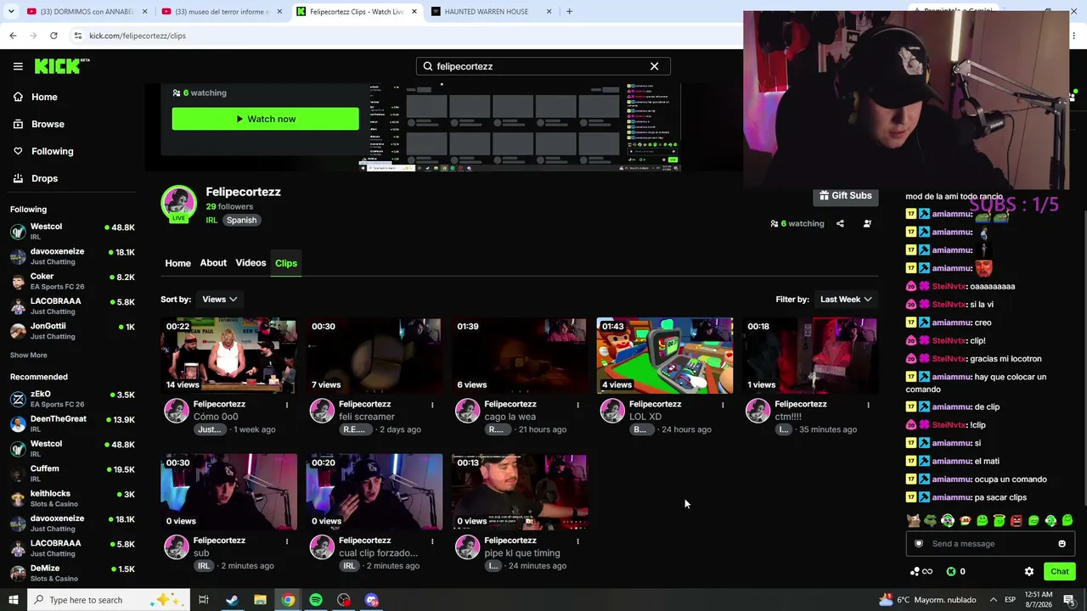This screenshot has width=1087, height=611.
Task: Reload the browser page
Action: pos(54,36)
